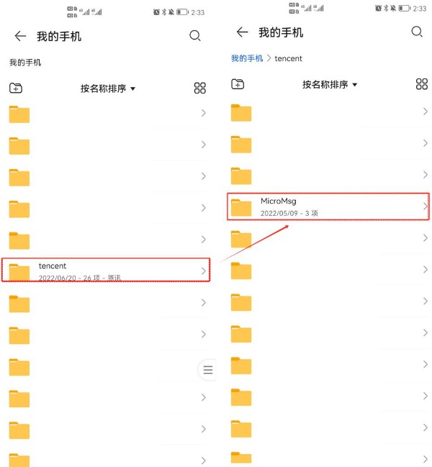The height and width of the screenshot is (467, 432).
Task: Tap back arrow in tencent folder screen
Action: [x=242, y=32]
